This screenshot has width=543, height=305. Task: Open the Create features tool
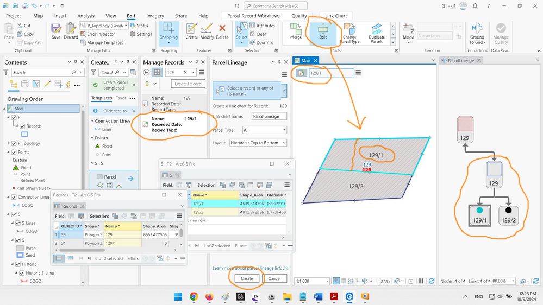[x=191, y=31]
